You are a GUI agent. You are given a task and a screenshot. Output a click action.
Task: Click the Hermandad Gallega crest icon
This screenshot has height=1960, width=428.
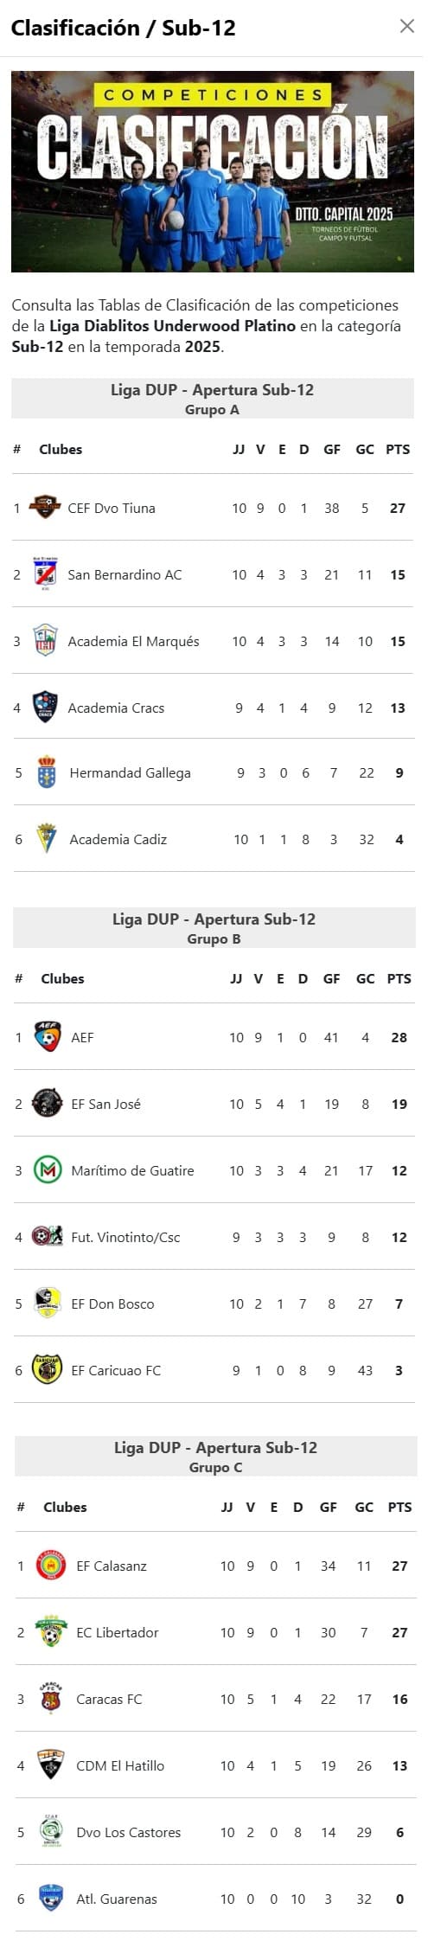(47, 772)
